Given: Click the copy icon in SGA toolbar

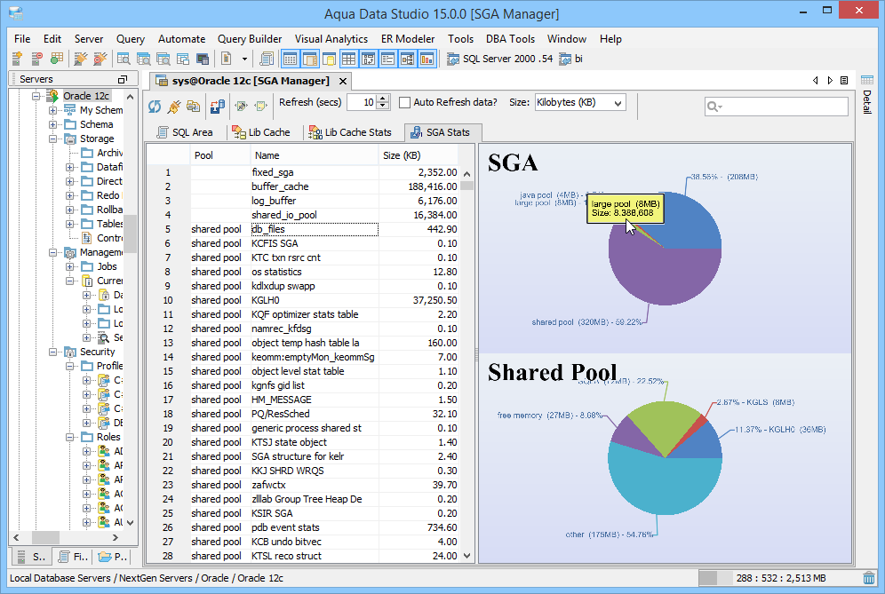Looking at the screenshot, I should pyautogui.click(x=193, y=106).
